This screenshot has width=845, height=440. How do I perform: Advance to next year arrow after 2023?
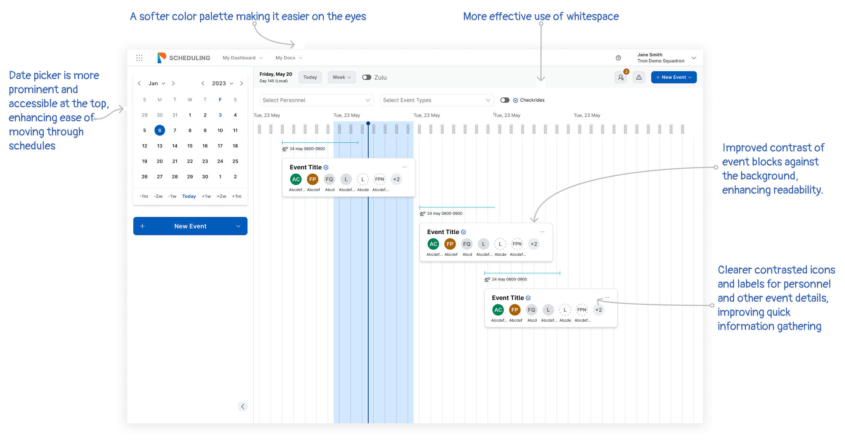[x=241, y=83]
